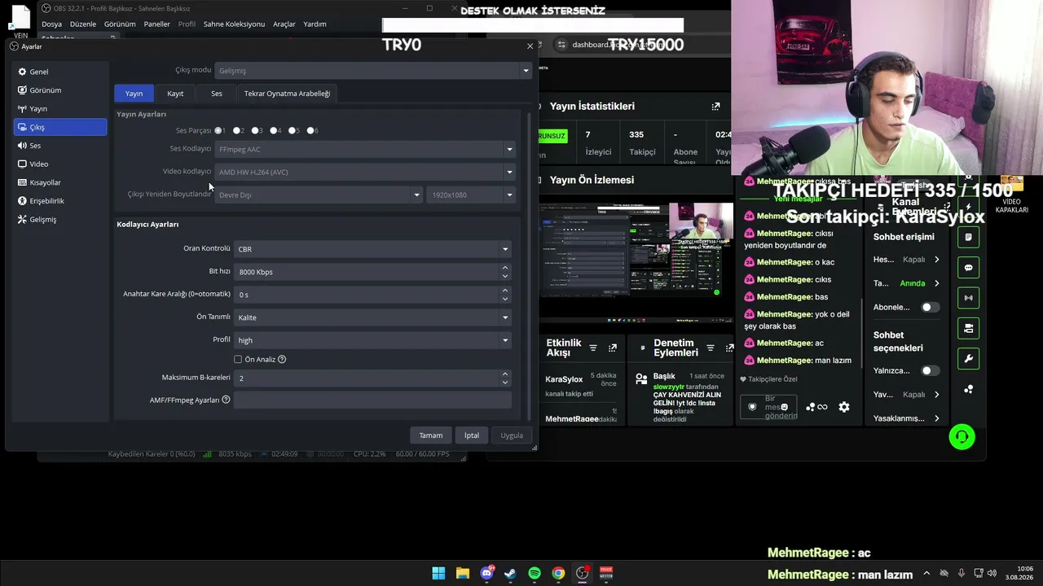Switch to Tekrar Oynatma Arabelleği tab

tap(287, 94)
